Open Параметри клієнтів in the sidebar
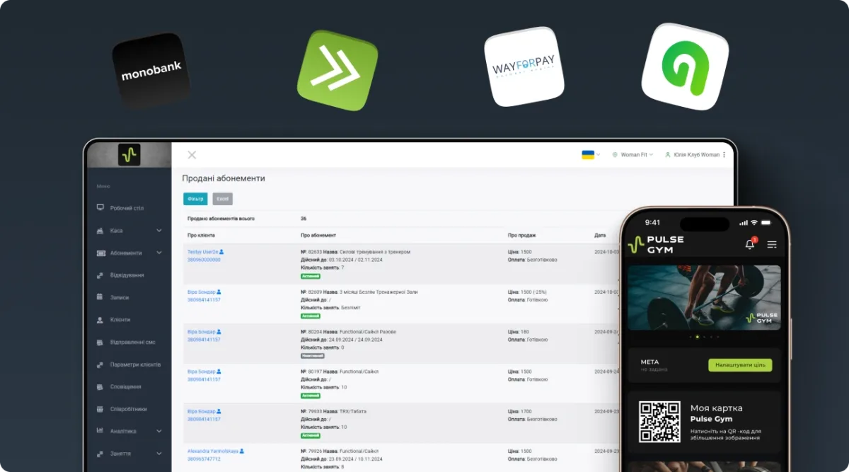This screenshot has width=849, height=472. click(x=129, y=364)
